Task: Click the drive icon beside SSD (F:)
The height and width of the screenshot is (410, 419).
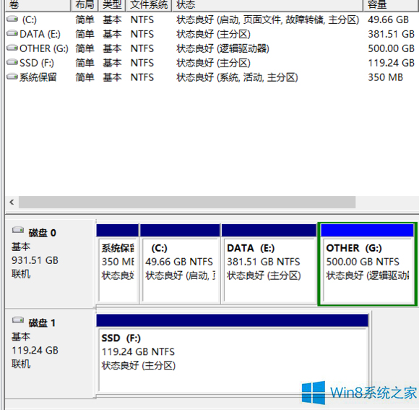Action: tap(12, 62)
